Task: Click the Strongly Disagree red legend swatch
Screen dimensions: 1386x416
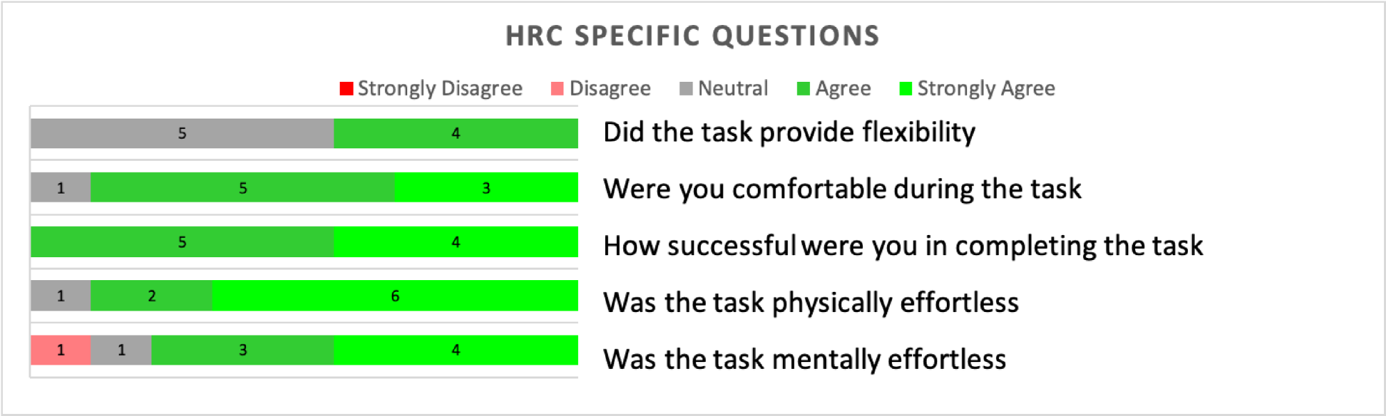Action: [346, 88]
